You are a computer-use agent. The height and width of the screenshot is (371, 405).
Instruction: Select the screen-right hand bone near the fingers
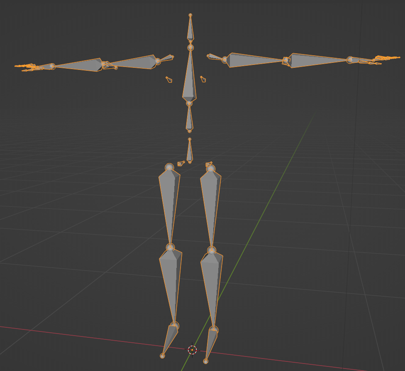(x=361, y=60)
